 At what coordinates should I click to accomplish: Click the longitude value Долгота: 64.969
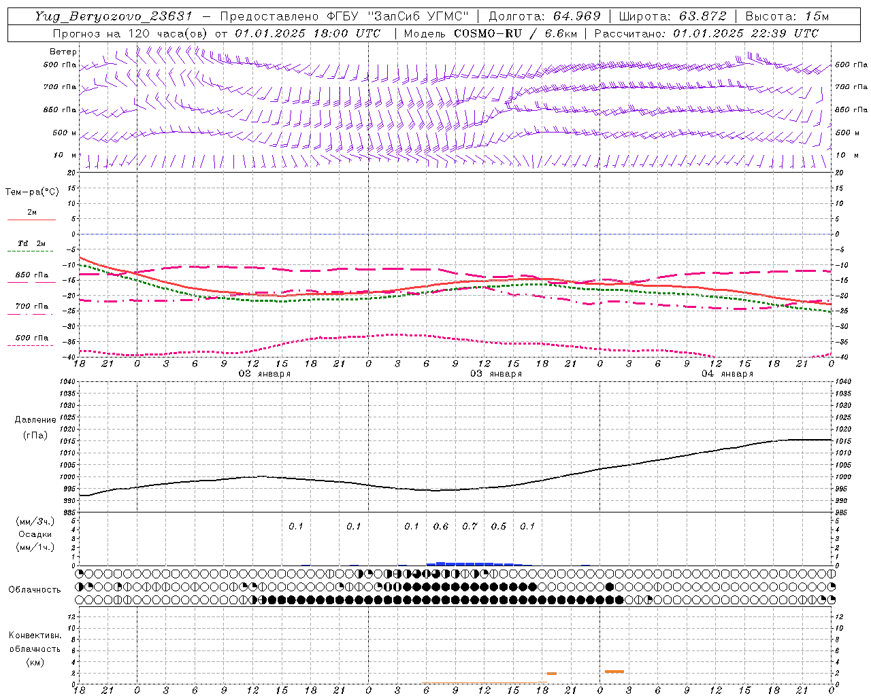coord(544,16)
